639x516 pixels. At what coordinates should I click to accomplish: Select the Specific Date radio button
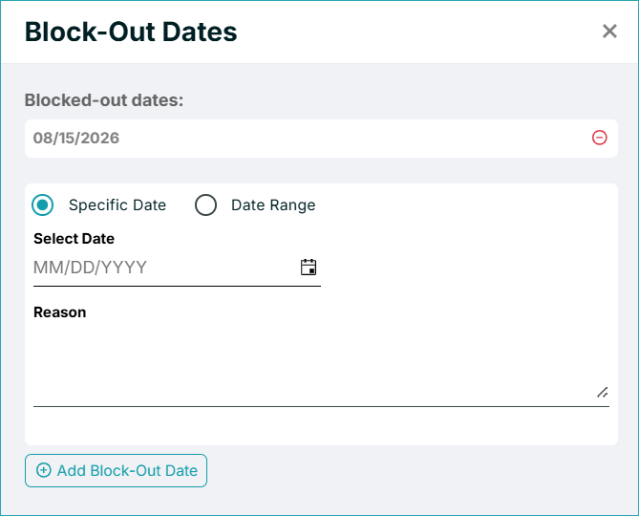tap(42, 204)
